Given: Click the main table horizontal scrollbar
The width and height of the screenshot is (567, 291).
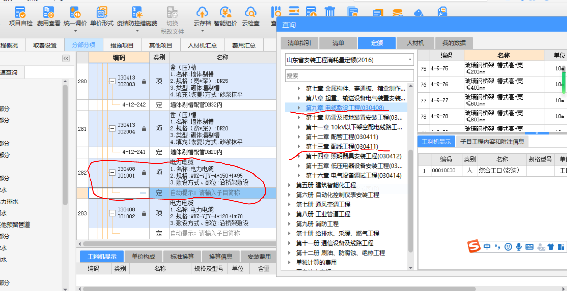Looking at the screenshot, I should pyautogui.click(x=179, y=244).
